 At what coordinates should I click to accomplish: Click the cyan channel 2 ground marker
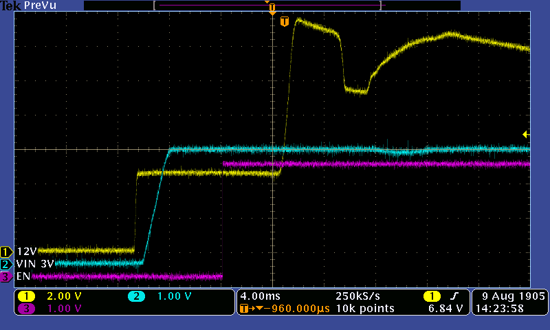tap(6, 264)
